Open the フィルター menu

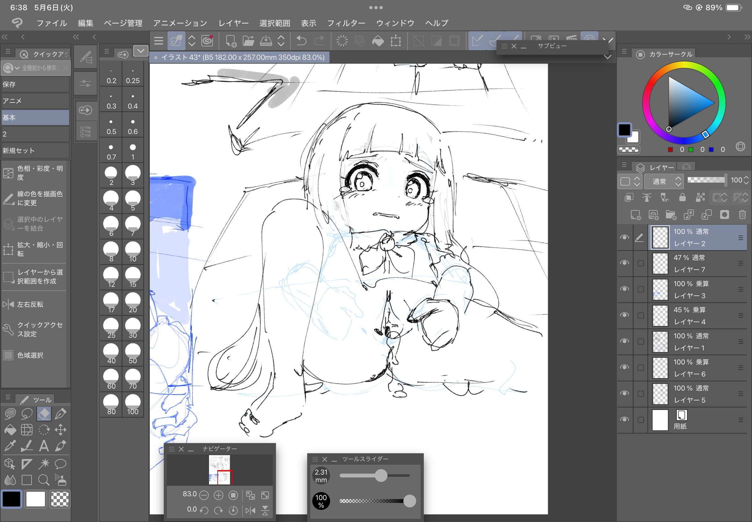(346, 23)
